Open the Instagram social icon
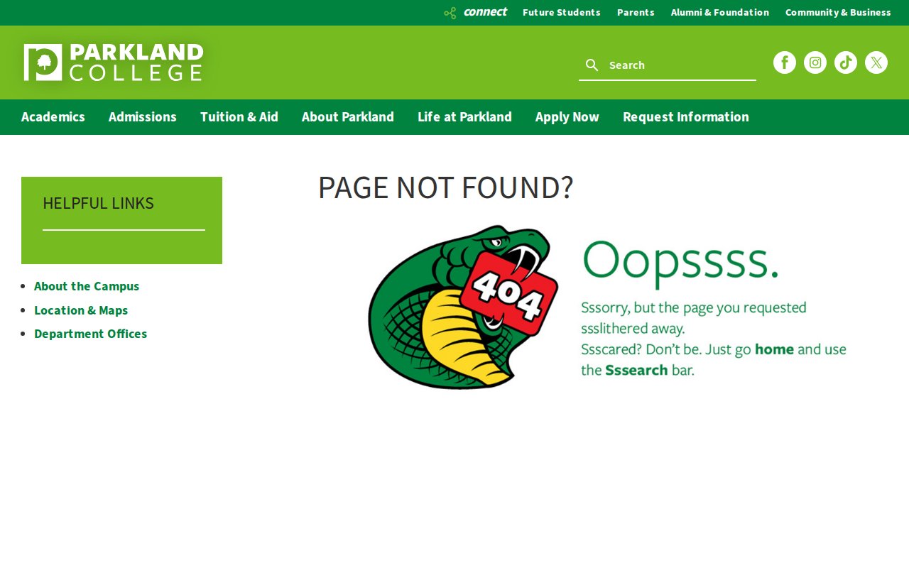909x568 pixels. pos(815,62)
